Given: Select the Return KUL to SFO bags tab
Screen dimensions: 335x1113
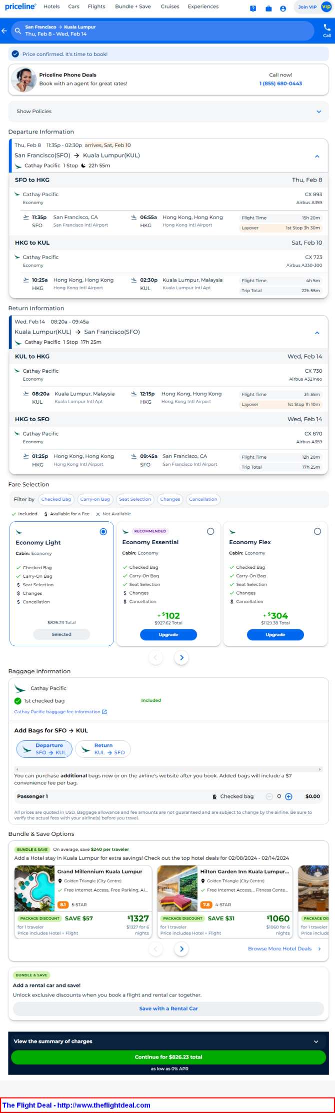Looking at the screenshot, I should coord(103,749).
